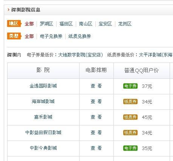Click the 电子券 badge for 中影今典影城
The image size is (173, 161).
tap(130, 148)
